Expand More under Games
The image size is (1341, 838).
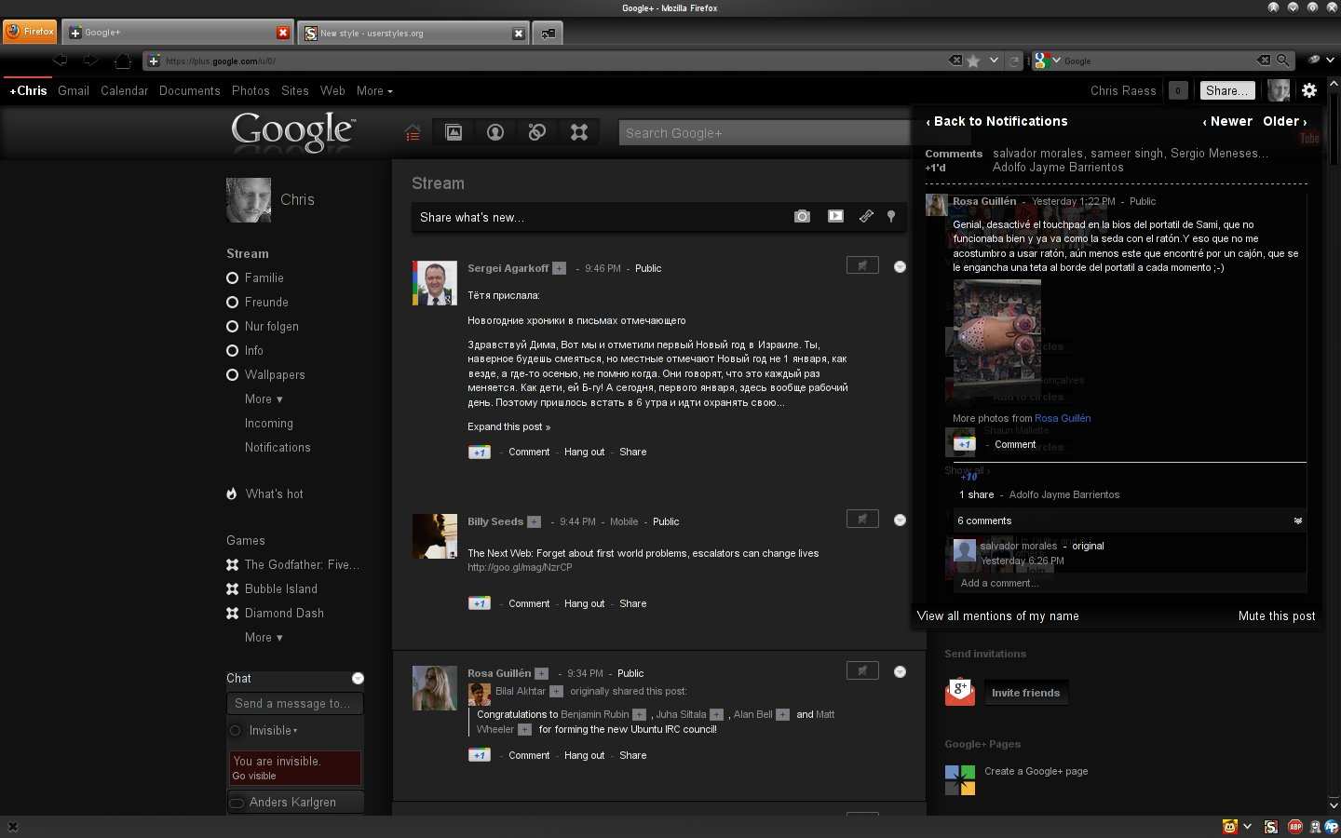point(264,637)
